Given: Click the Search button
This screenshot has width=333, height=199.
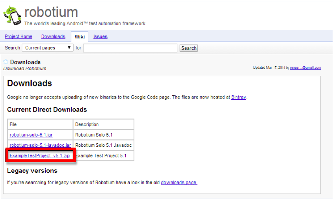Looking at the screenshot, I should click(x=189, y=48).
